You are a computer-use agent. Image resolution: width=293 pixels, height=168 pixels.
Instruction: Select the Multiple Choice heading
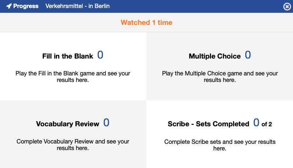pos(215,56)
